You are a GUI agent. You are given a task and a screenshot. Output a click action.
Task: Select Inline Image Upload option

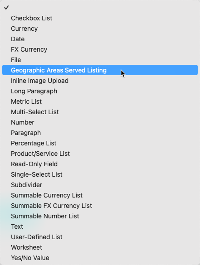click(x=100, y=81)
